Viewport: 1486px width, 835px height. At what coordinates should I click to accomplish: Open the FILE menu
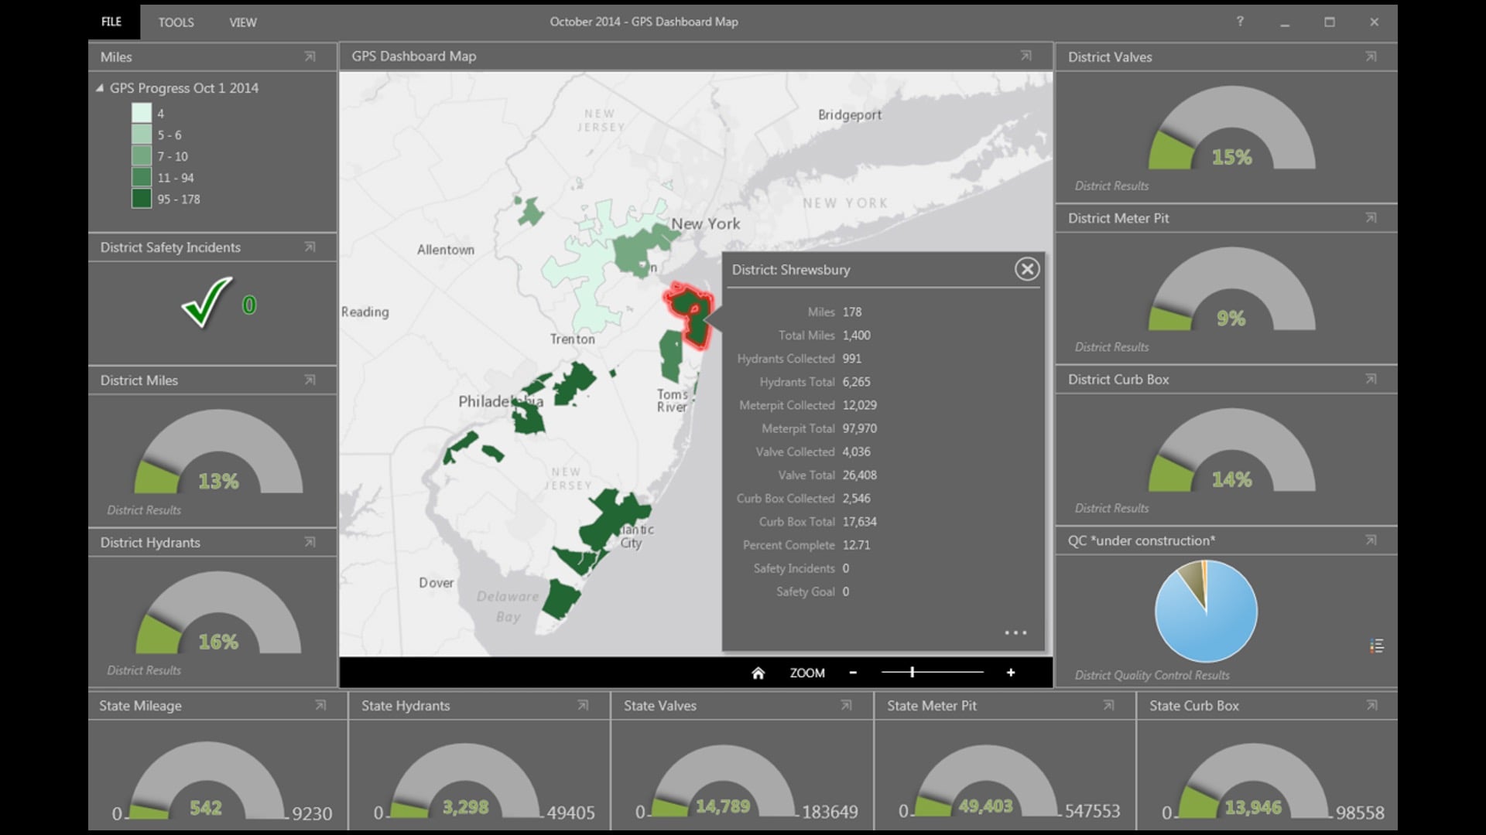[x=111, y=22]
